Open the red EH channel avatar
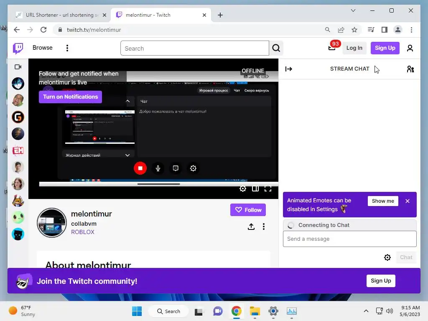The height and width of the screenshot is (321, 428). [18, 150]
